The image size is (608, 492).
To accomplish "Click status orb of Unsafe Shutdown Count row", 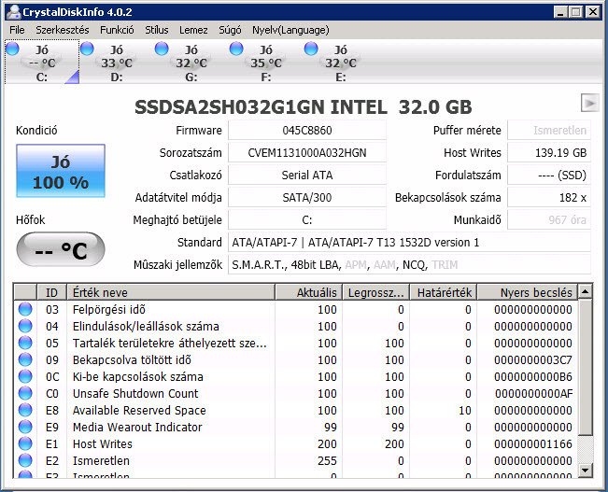I will pos(25,394).
